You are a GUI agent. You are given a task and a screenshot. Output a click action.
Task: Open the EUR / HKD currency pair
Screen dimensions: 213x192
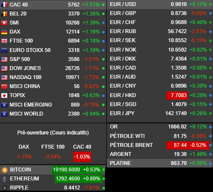coord(123,95)
